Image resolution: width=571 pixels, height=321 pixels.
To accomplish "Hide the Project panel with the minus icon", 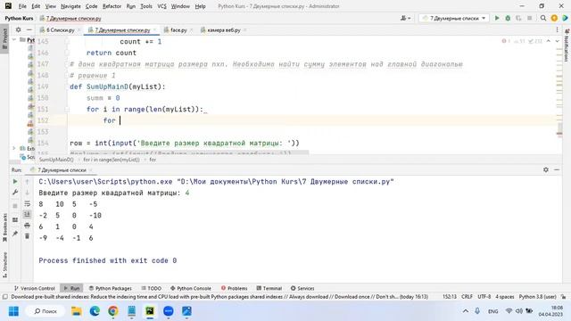I will [29, 29].
